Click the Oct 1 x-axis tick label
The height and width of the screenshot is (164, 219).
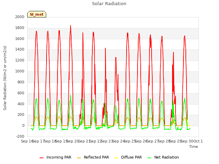click(198, 141)
